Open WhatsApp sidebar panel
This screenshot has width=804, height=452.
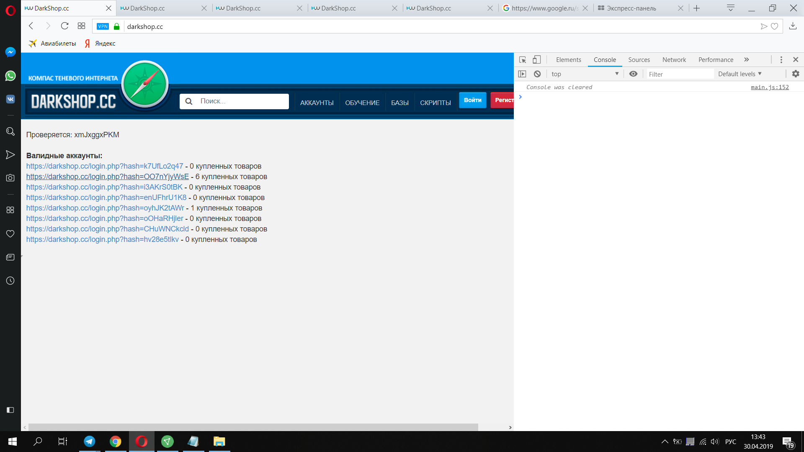tap(10, 76)
